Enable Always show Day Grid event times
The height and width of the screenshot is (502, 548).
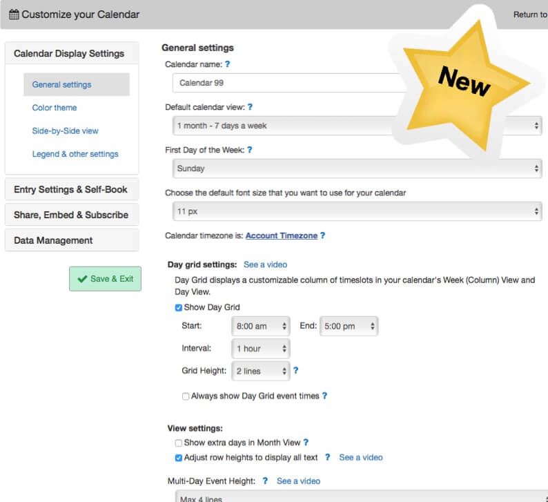[x=186, y=396]
